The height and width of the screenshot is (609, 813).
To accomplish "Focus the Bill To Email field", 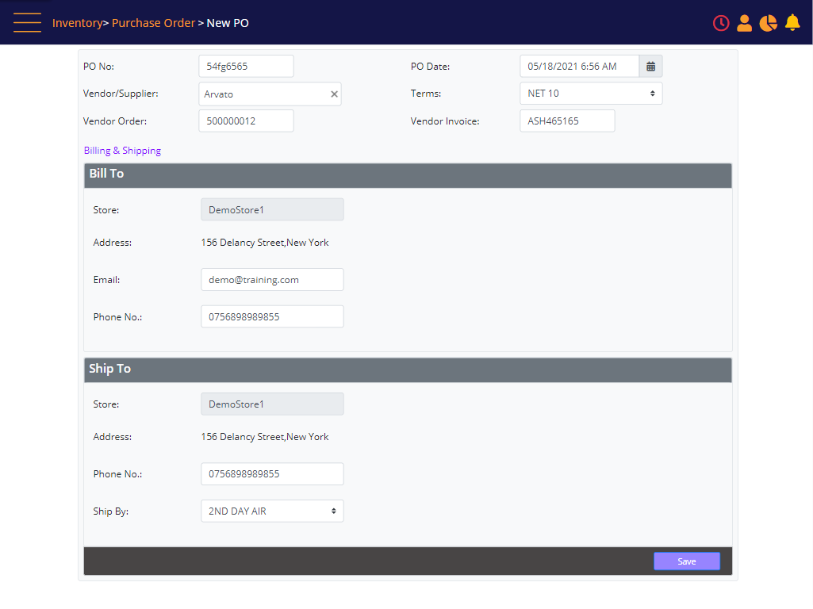I will point(272,279).
